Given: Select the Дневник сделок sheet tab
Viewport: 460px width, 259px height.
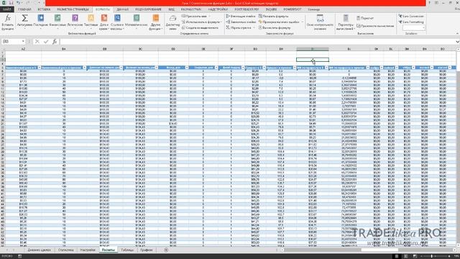Looking at the screenshot, I should [39, 250].
